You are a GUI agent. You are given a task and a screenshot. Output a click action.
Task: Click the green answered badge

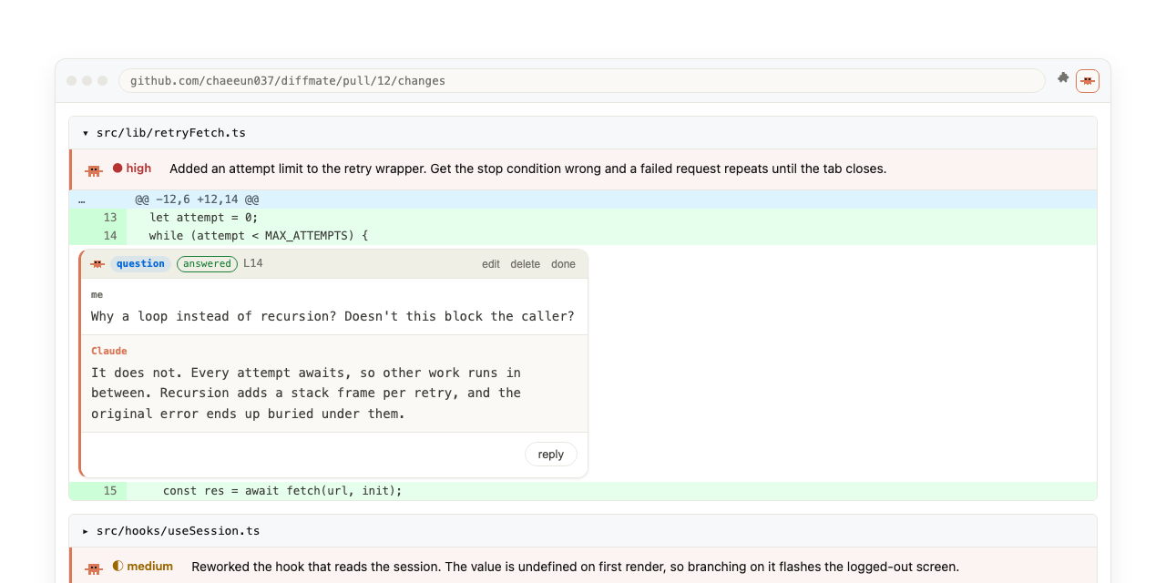(x=207, y=264)
